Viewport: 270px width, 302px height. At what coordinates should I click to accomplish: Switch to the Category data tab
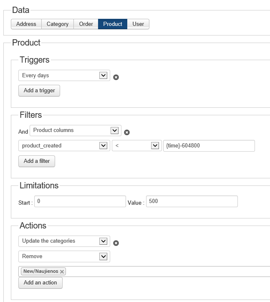coord(58,24)
